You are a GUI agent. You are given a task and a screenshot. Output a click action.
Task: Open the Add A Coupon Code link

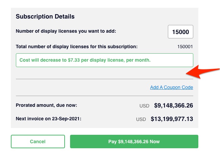point(171,88)
